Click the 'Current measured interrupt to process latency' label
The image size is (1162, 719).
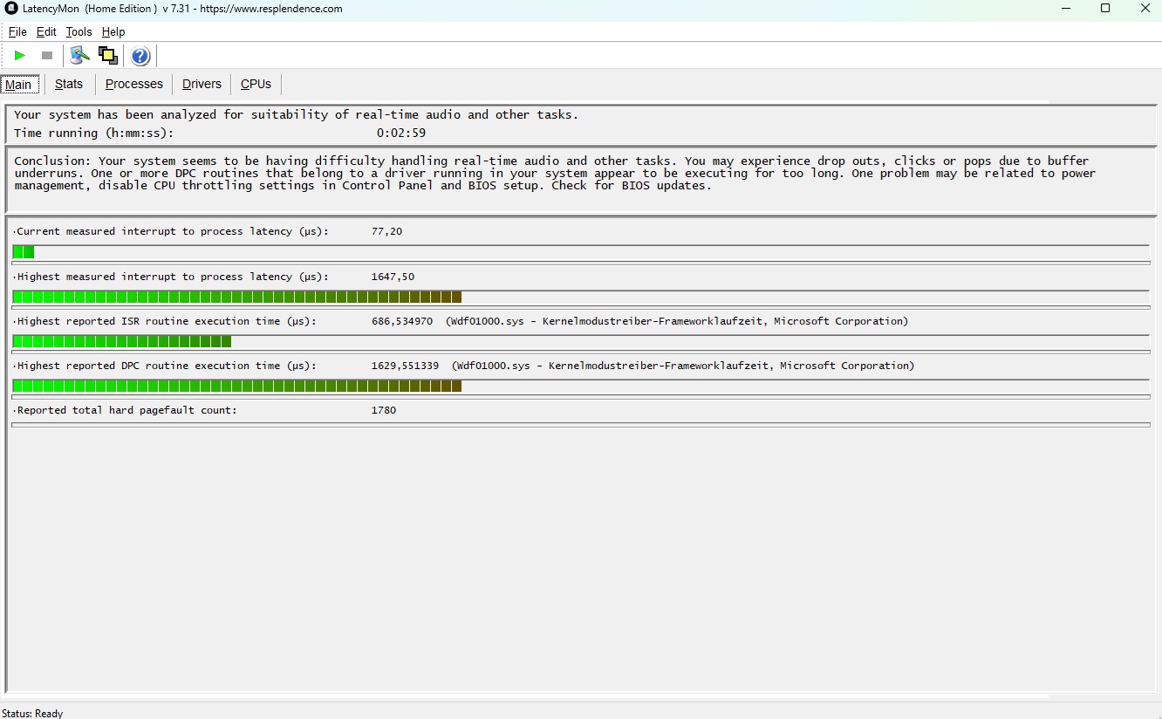pos(173,231)
